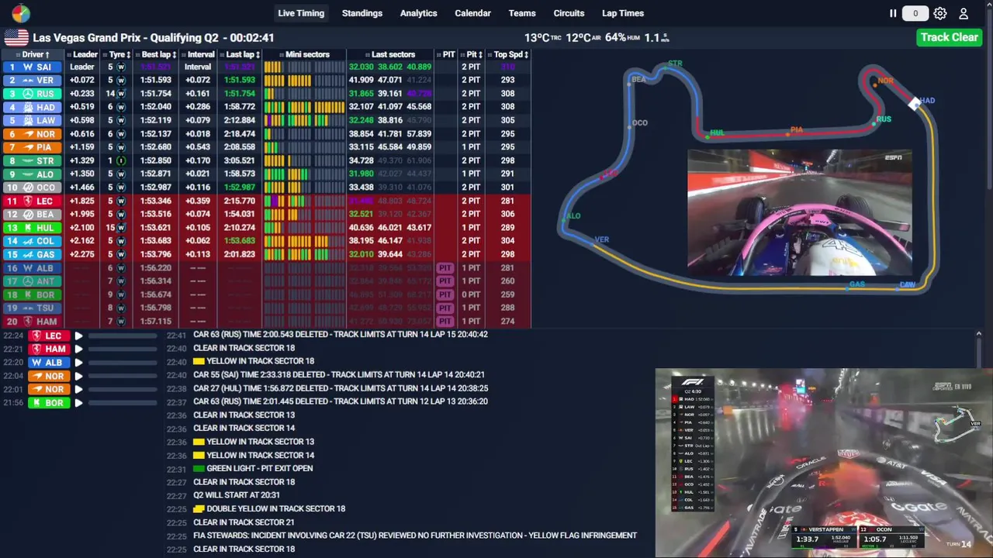Open the Circuits tab
993x558 pixels.
click(569, 13)
